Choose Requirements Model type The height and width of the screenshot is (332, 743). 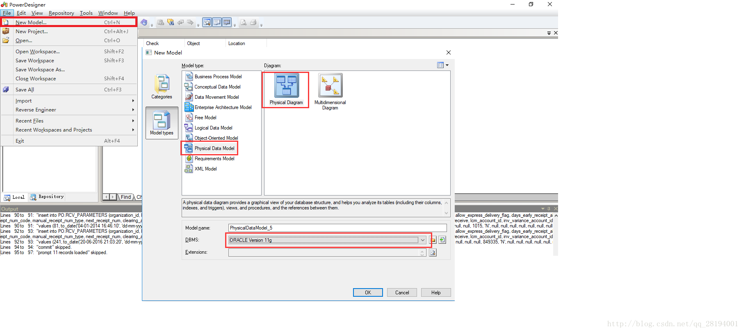click(x=210, y=159)
